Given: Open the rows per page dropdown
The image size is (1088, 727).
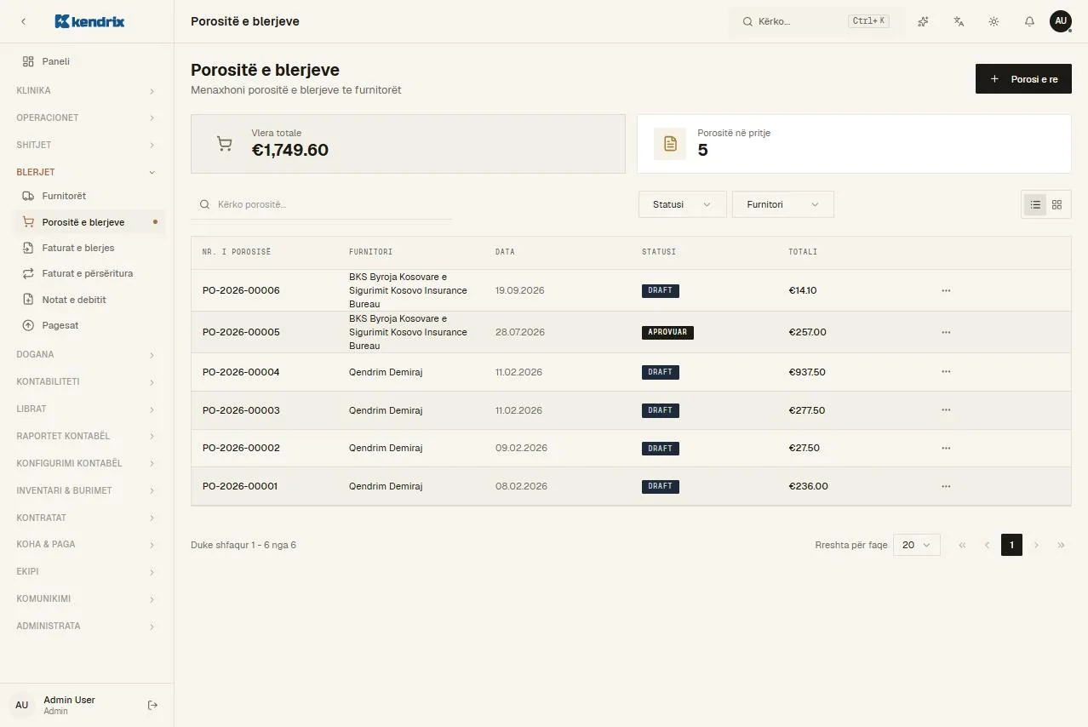Looking at the screenshot, I should click(916, 545).
